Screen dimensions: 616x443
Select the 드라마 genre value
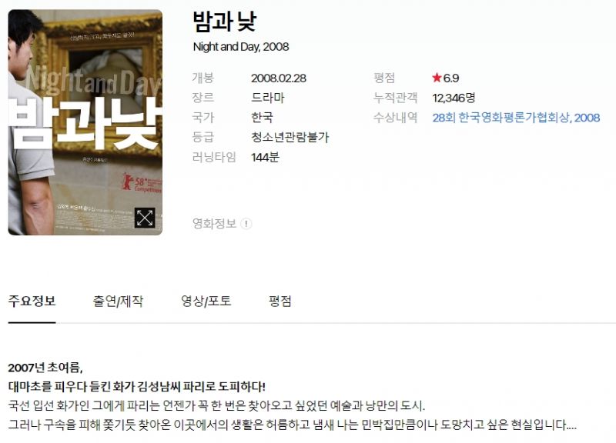coord(267,98)
